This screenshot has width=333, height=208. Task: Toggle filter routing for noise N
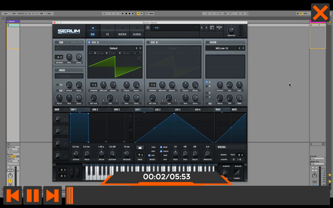(x=206, y=93)
